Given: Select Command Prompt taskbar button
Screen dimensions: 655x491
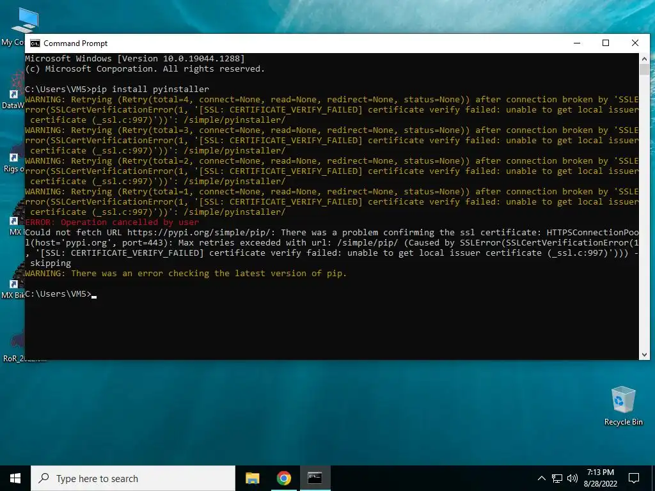Looking at the screenshot, I should coord(315,478).
